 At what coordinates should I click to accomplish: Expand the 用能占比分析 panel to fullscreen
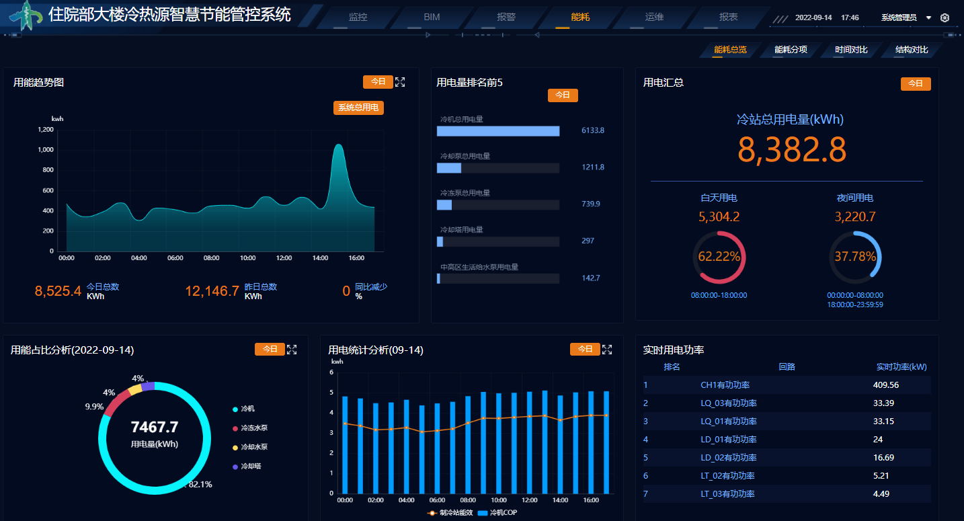(292, 350)
